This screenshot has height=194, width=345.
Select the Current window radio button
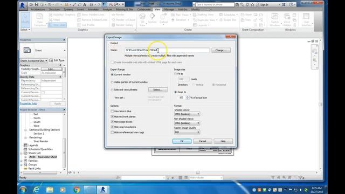[112, 75]
